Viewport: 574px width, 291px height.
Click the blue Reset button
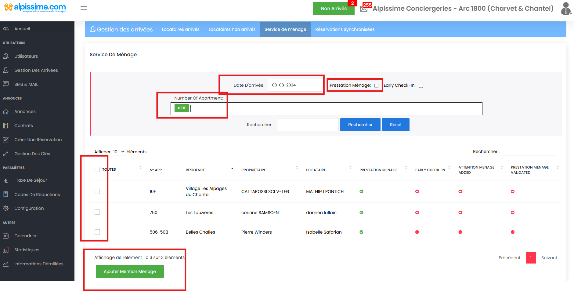click(x=395, y=125)
